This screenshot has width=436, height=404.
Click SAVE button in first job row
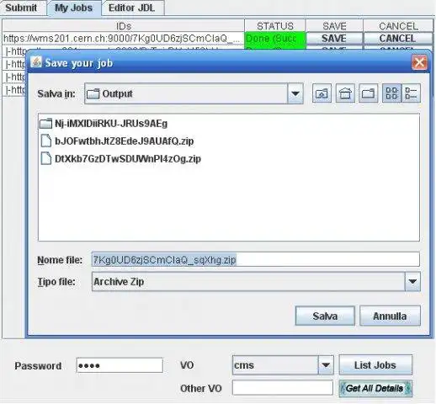(334, 39)
